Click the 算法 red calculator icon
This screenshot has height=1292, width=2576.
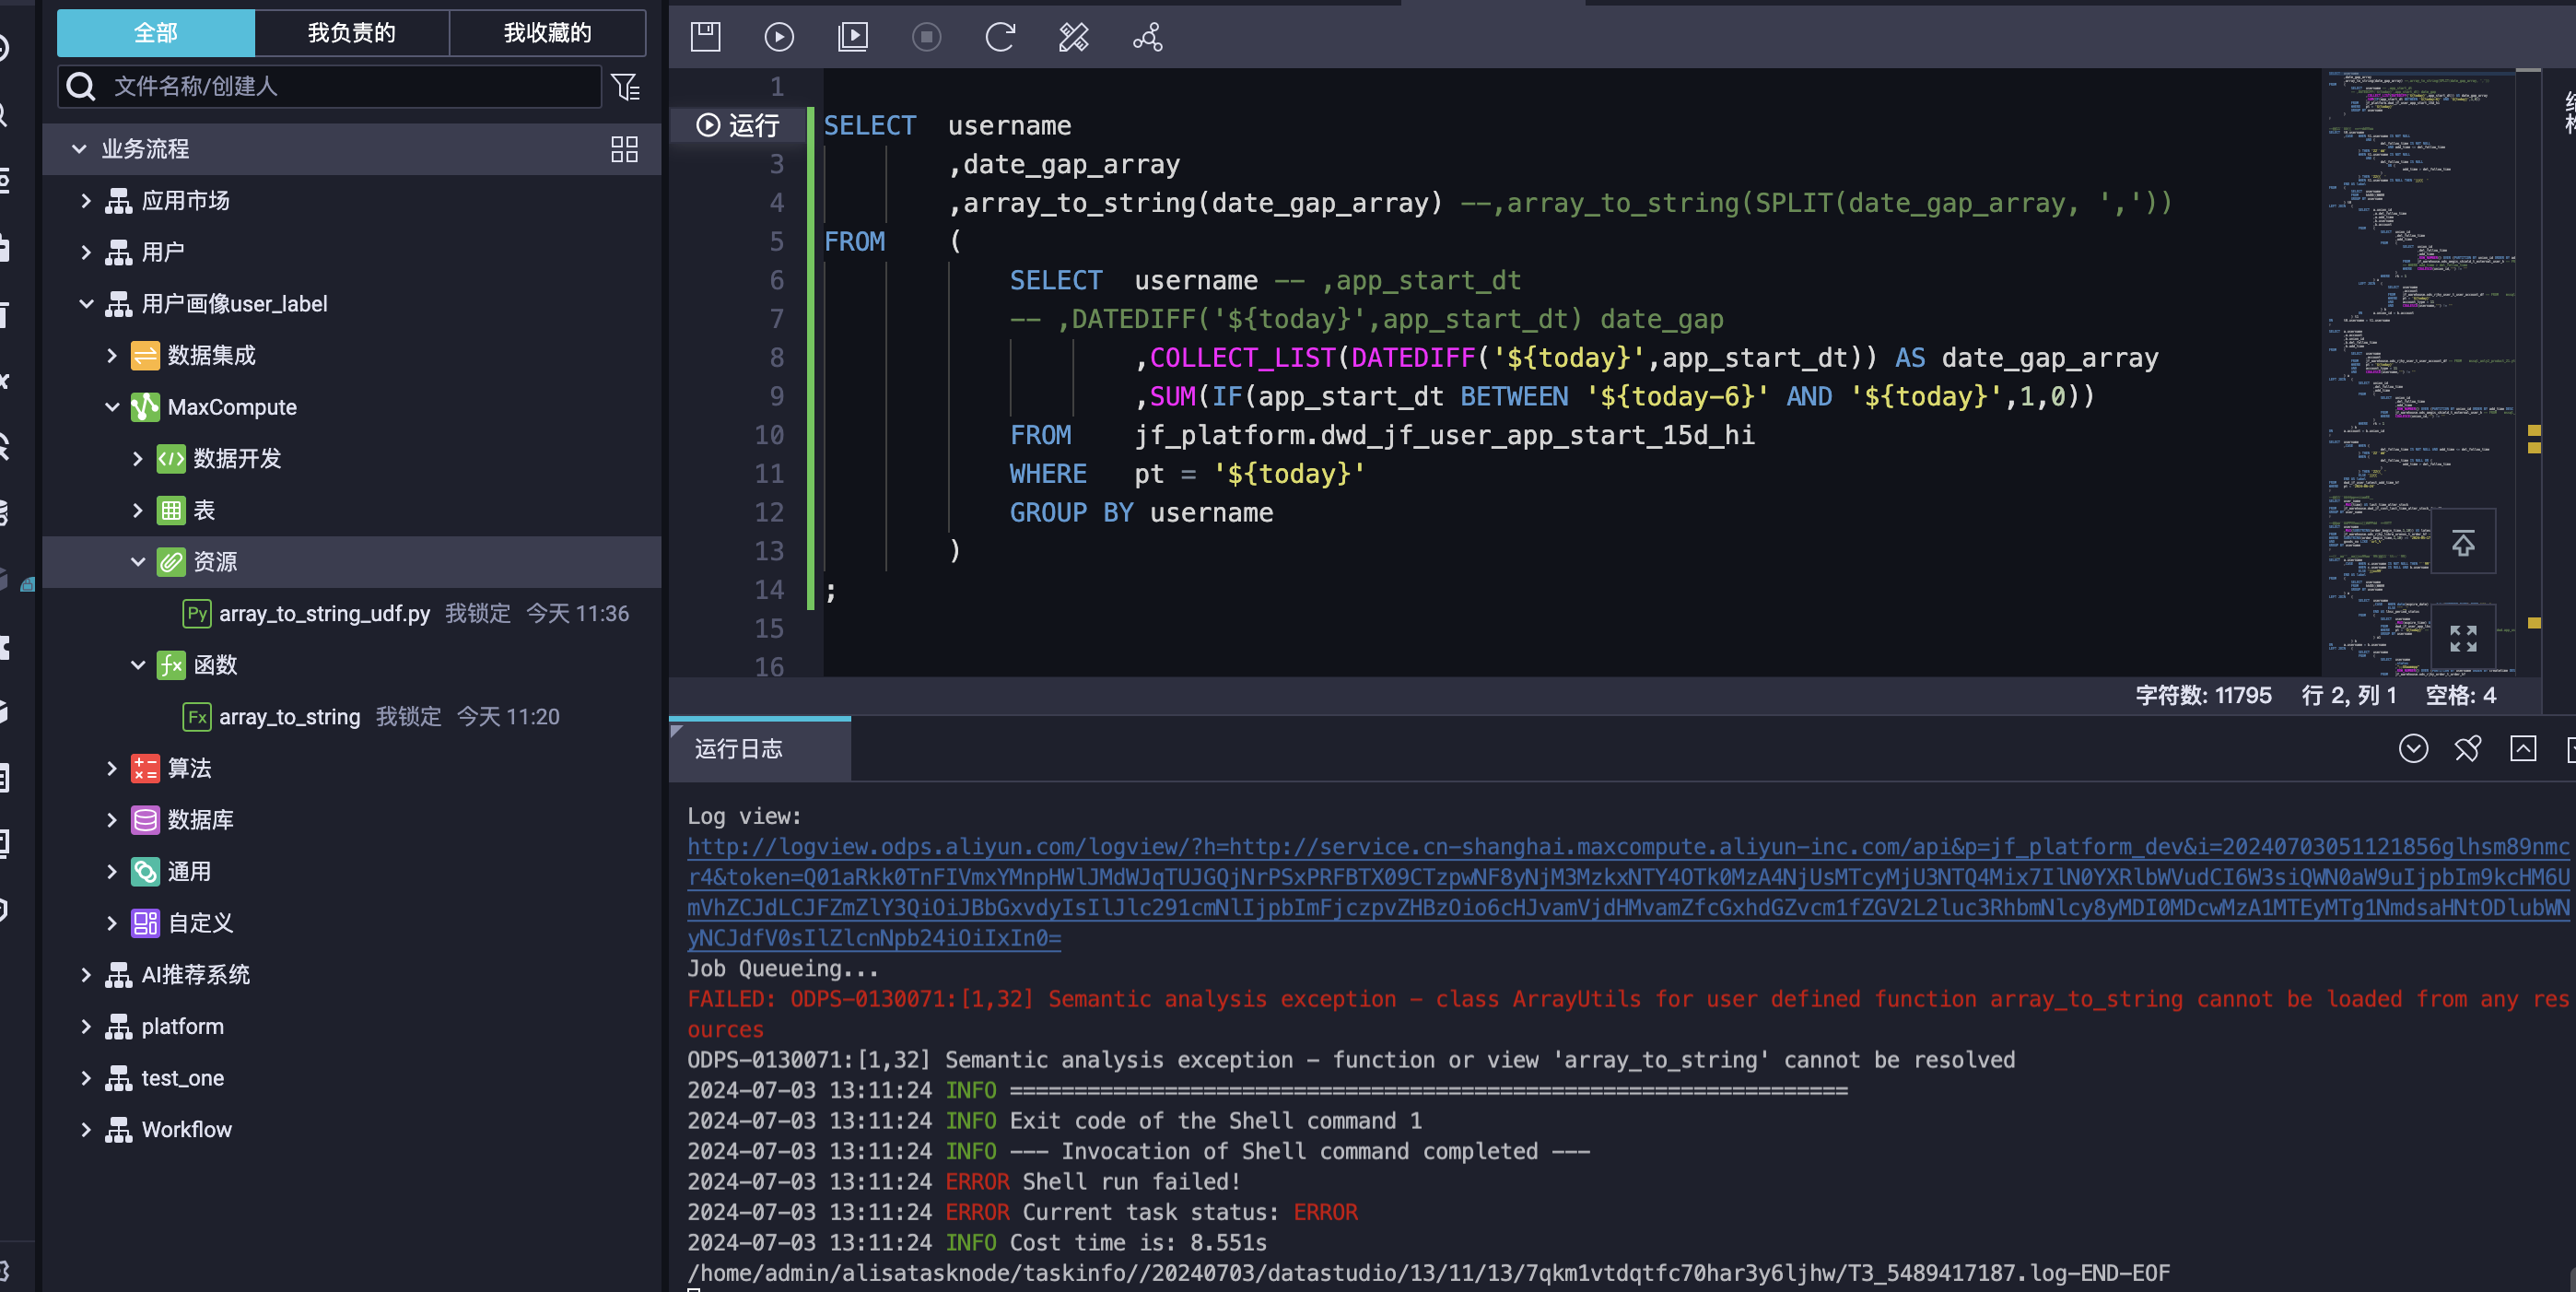point(145,768)
